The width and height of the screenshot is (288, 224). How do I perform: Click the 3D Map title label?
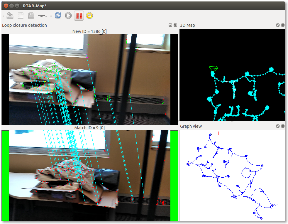pyautogui.click(x=187, y=25)
